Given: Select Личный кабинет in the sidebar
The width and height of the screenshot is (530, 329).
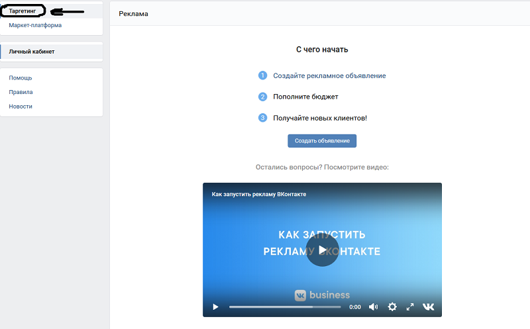Looking at the screenshot, I should tap(52, 52).
